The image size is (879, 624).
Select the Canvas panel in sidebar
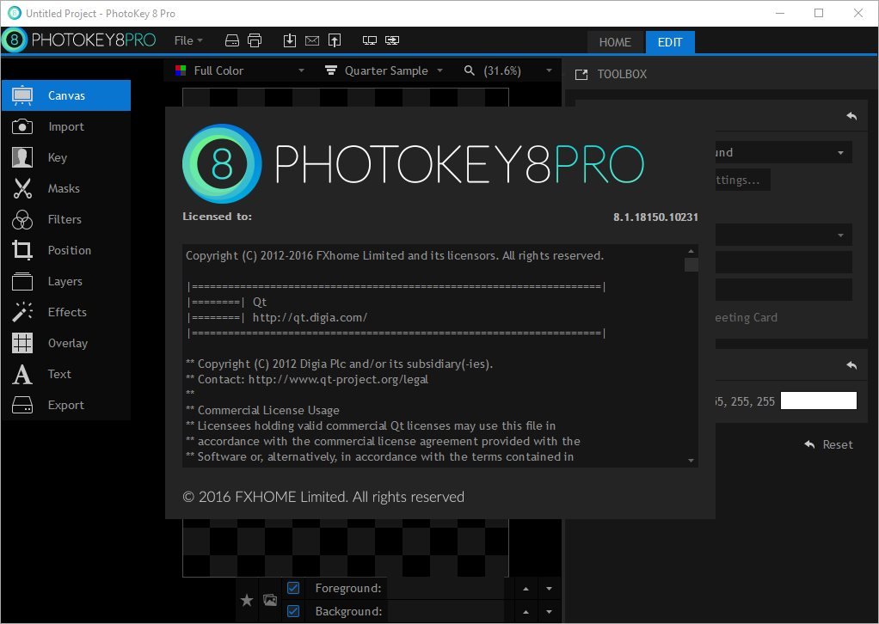(66, 95)
